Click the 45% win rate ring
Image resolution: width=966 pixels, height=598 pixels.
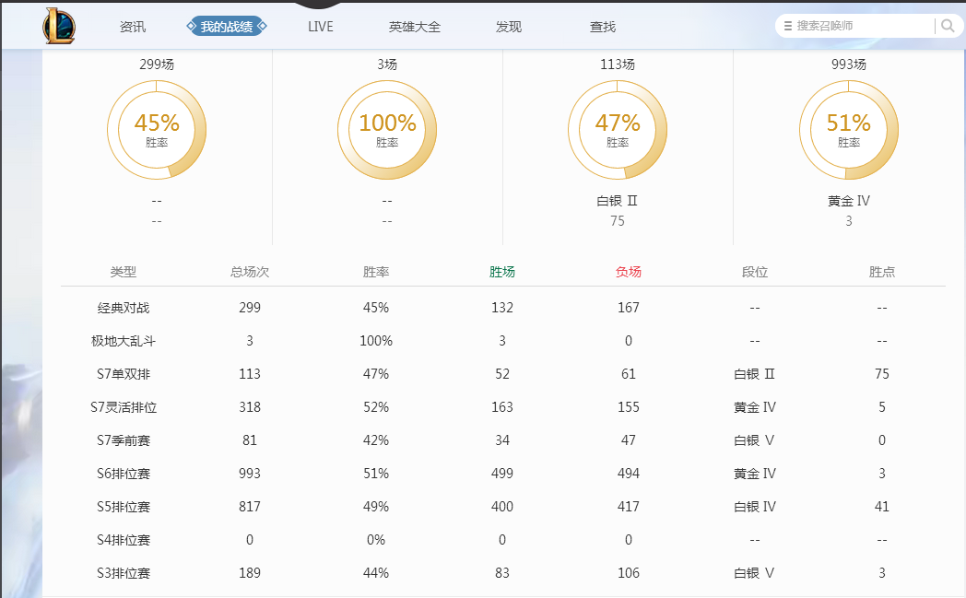pos(157,130)
